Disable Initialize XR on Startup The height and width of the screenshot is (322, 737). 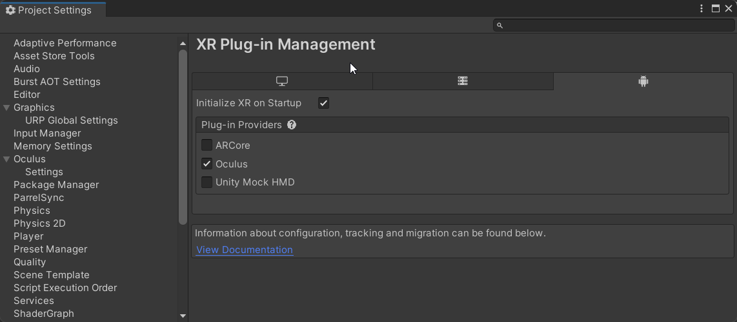pyautogui.click(x=323, y=103)
